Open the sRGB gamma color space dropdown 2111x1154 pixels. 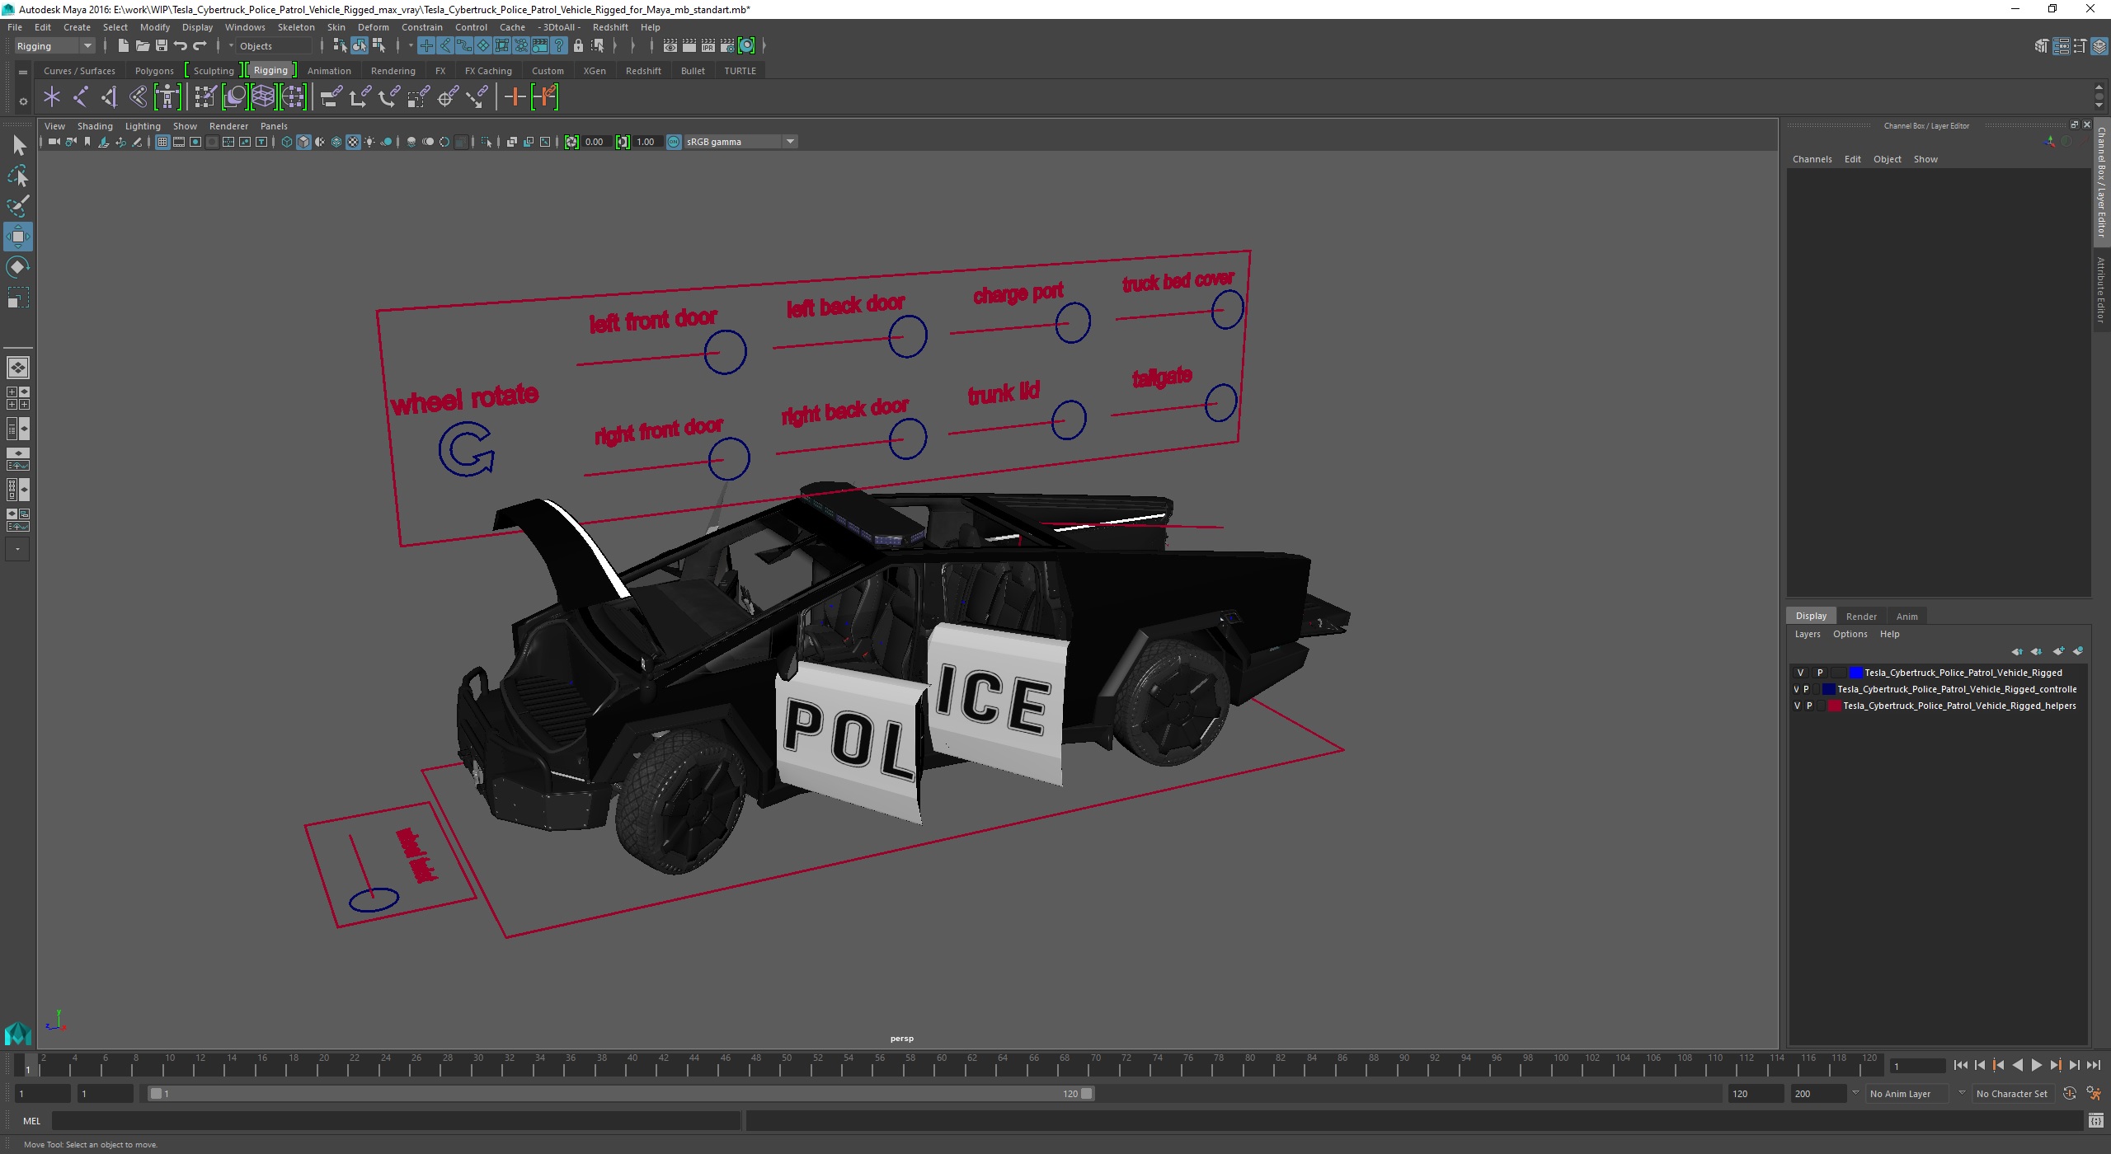pos(790,142)
